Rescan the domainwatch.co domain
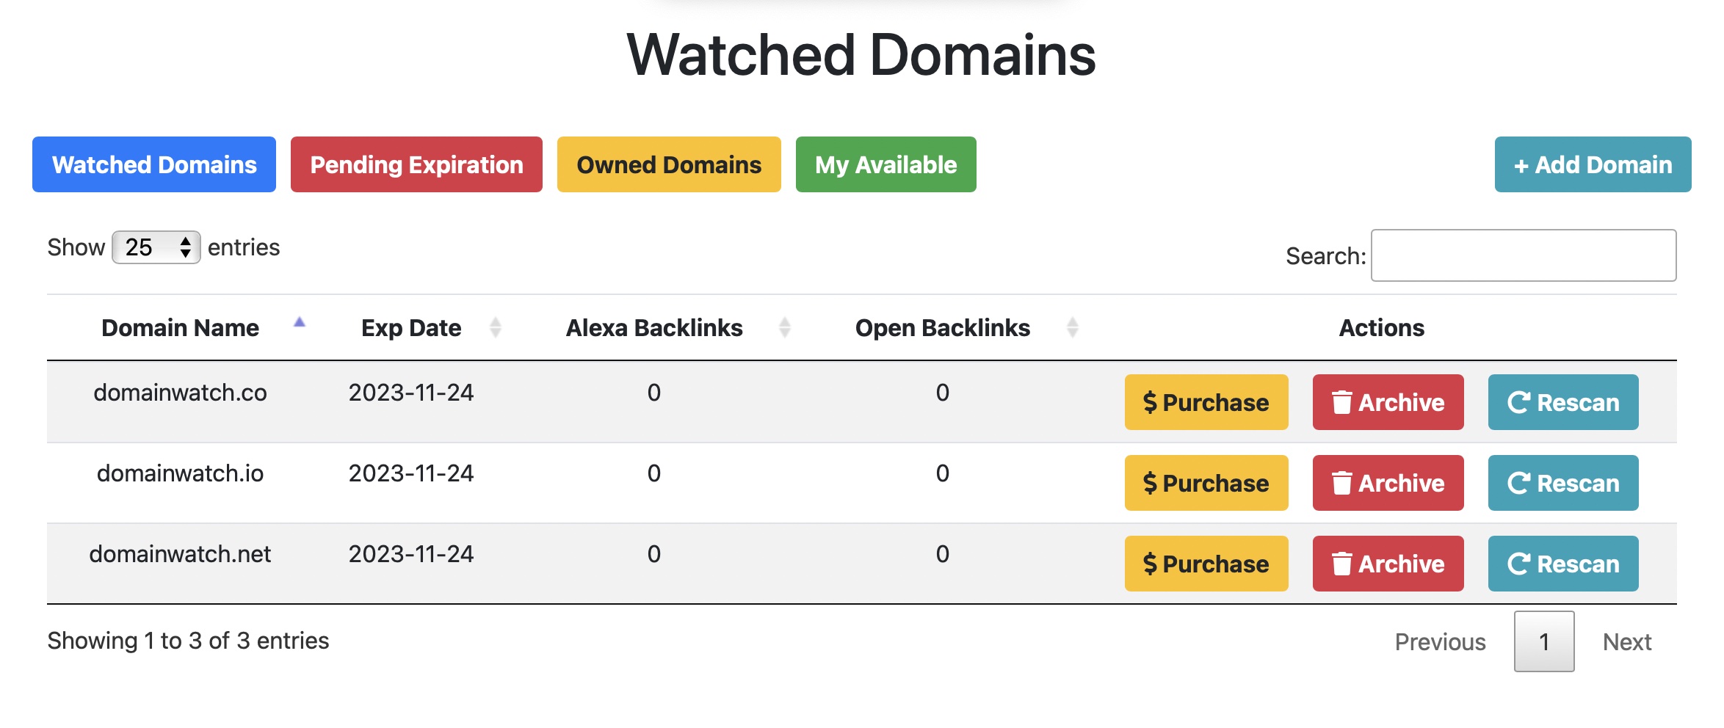1724x728 pixels. click(x=1562, y=402)
